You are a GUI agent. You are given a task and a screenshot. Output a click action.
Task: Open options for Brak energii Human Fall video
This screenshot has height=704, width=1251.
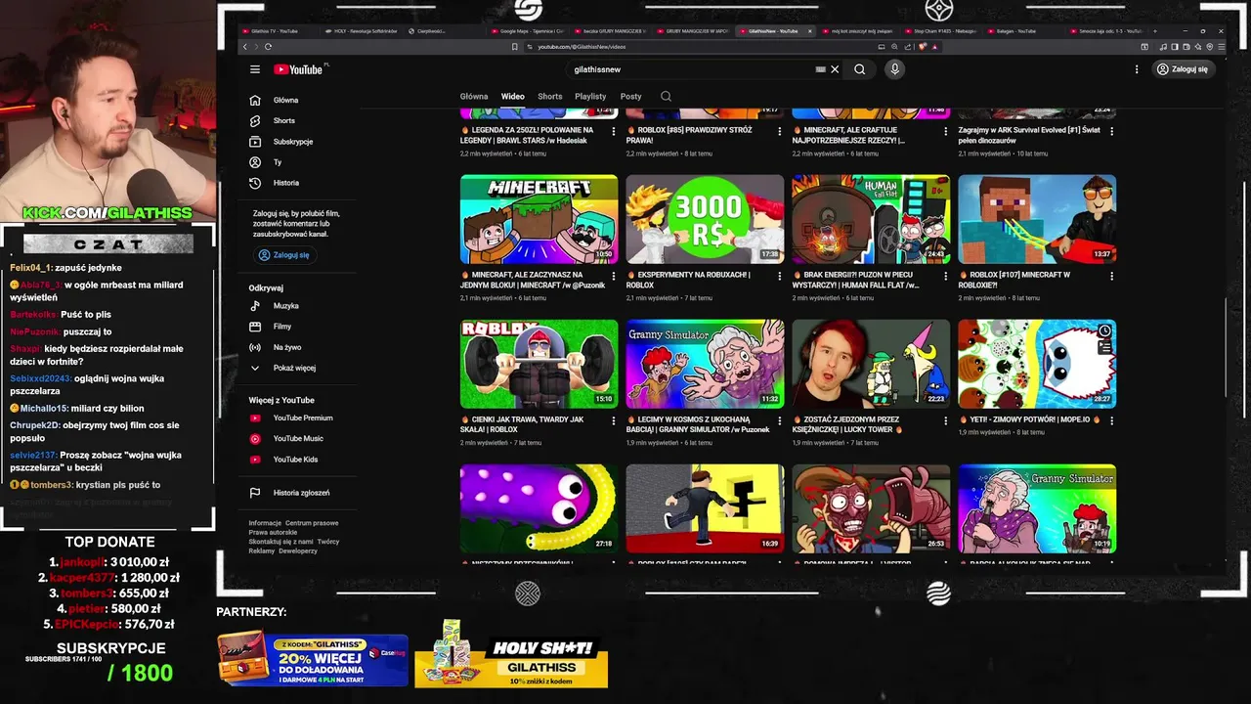pos(945,276)
